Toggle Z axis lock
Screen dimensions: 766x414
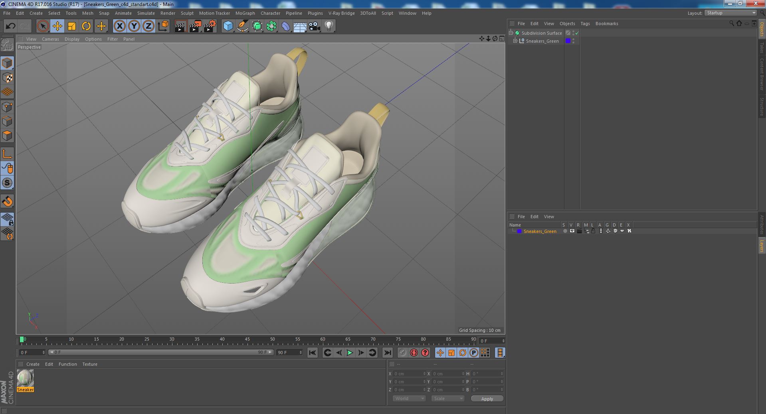pyautogui.click(x=148, y=26)
